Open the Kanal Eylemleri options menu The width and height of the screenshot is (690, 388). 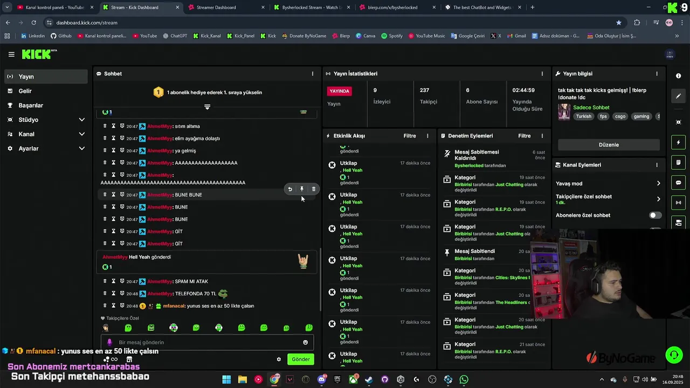coord(657,165)
